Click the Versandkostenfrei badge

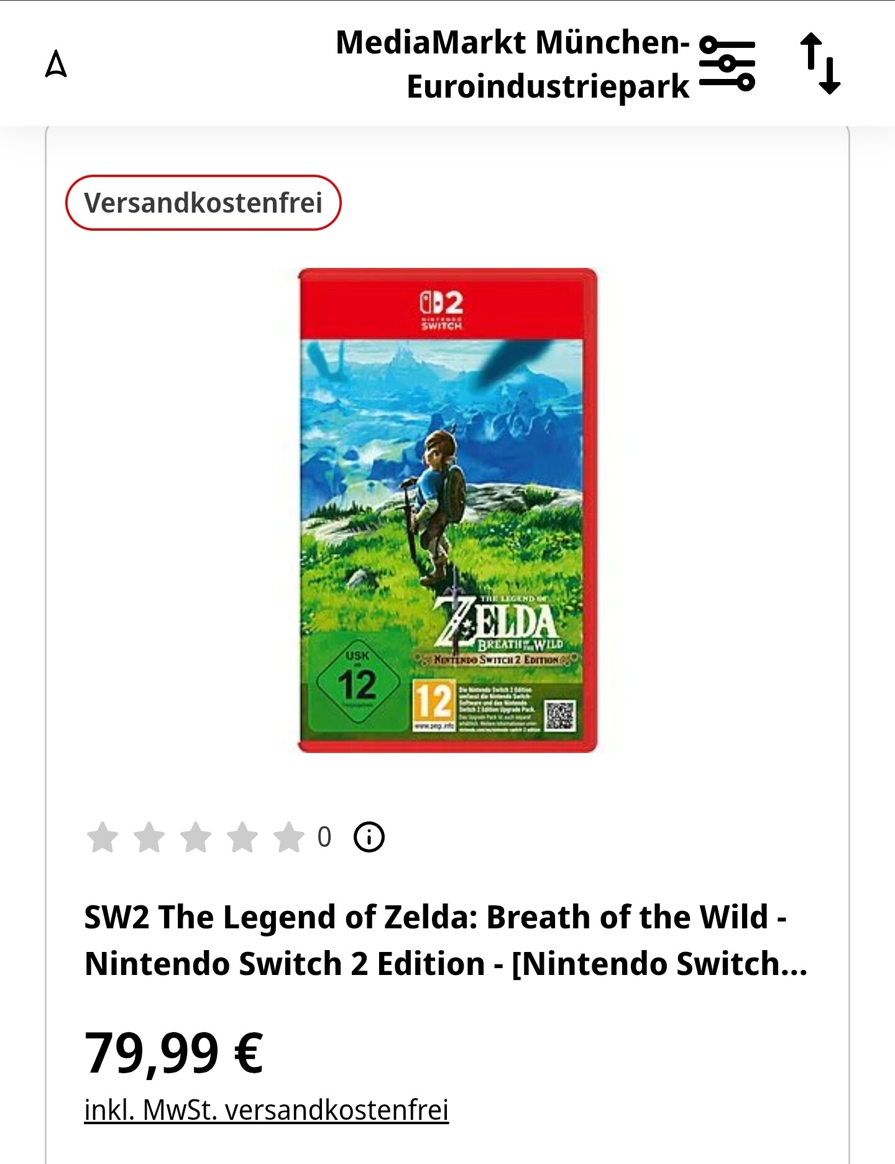click(x=203, y=203)
